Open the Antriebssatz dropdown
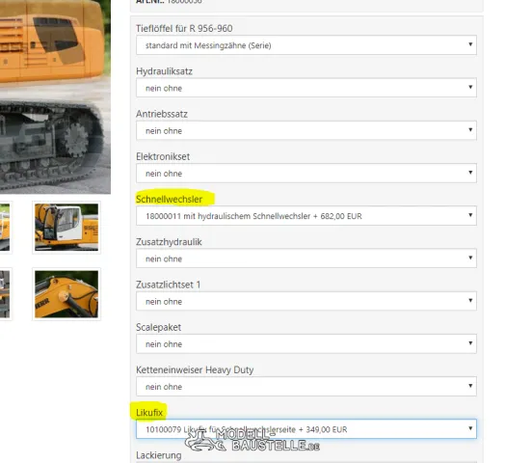The image size is (505, 463). [306, 130]
